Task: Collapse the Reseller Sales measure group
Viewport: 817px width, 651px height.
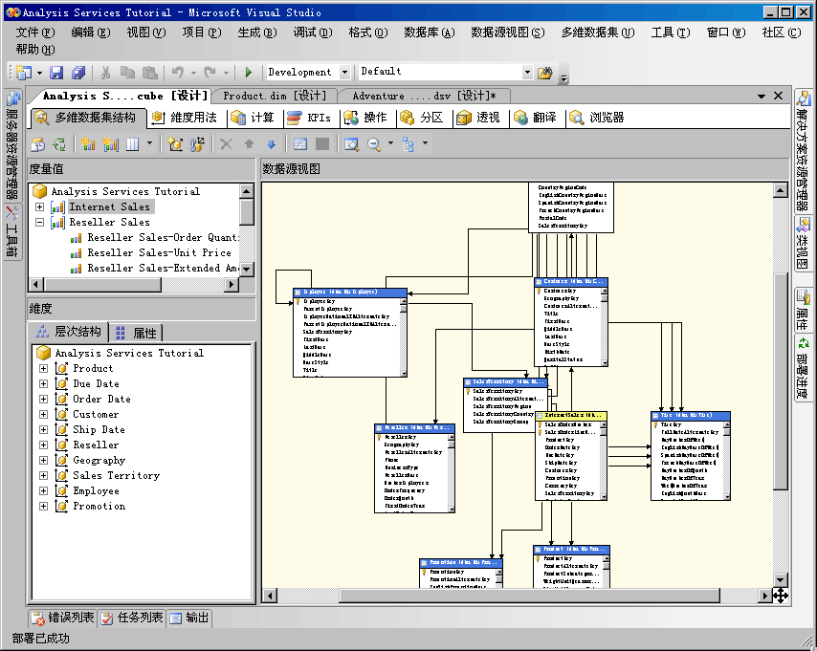Action: coord(40,222)
